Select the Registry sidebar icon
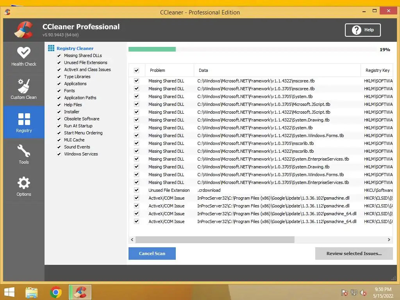Screen dimensions: 400x300 tap(24, 122)
